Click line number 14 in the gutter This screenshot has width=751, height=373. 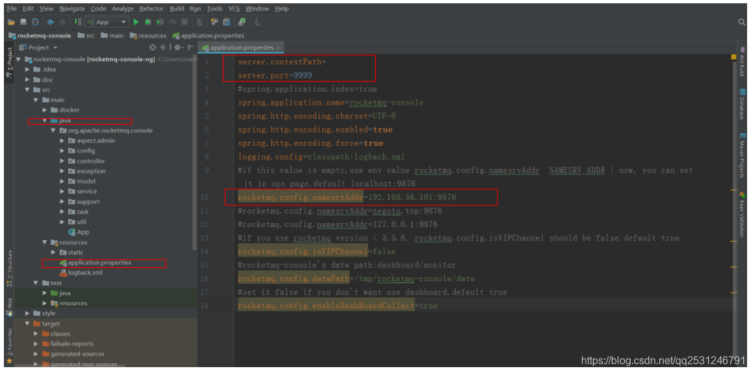[x=204, y=251]
